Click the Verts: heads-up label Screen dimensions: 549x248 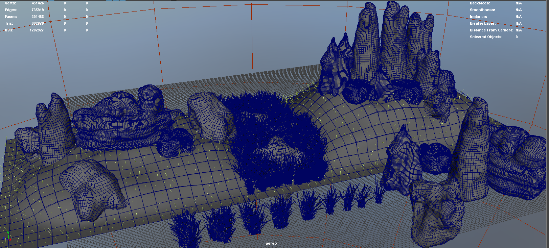pyautogui.click(x=10, y=3)
